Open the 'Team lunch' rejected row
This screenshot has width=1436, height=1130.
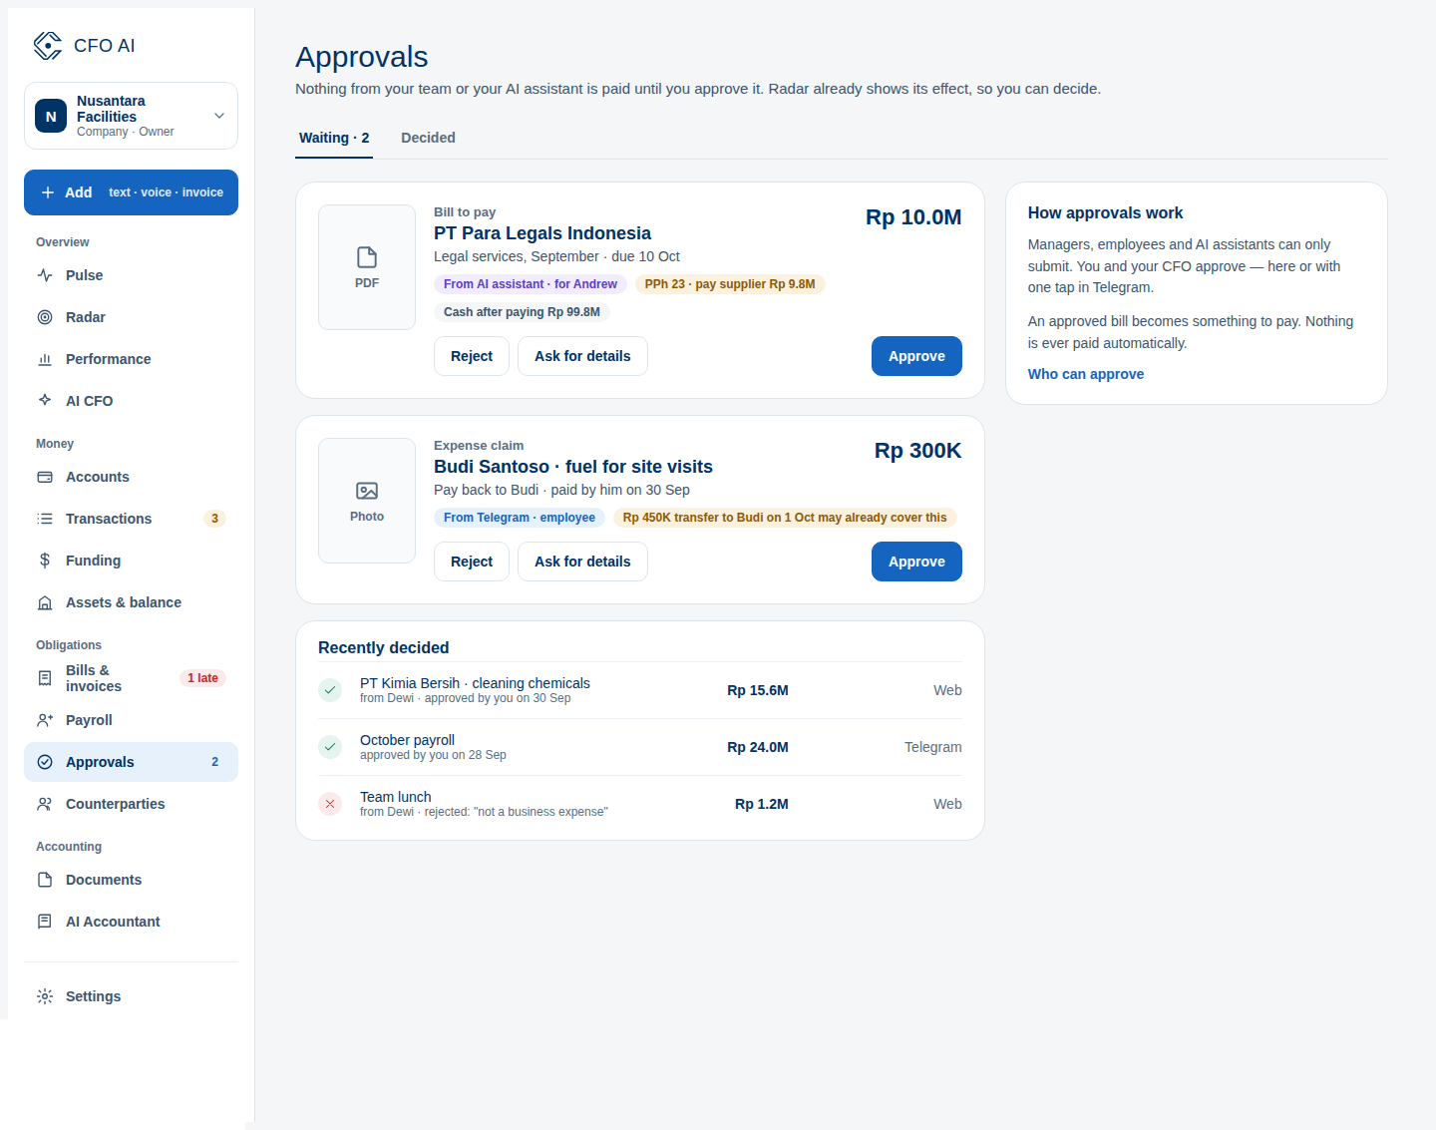[x=640, y=804]
